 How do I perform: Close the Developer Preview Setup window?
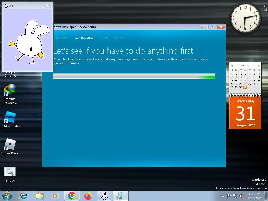click(x=221, y=27)
